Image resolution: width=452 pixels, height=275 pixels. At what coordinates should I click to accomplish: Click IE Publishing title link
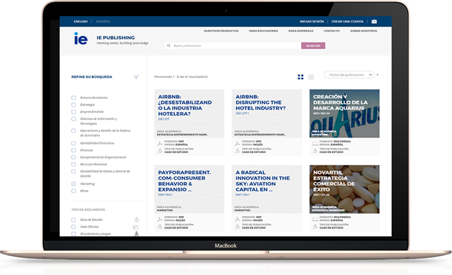pyautogui.click(x=116, y=37)
